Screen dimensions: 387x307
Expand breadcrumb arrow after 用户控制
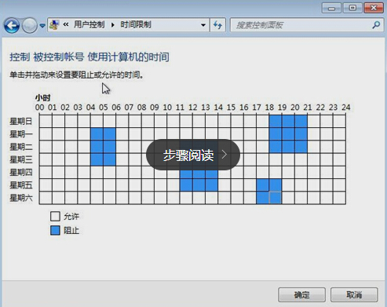pyautogui.click(x=113, y=25)
